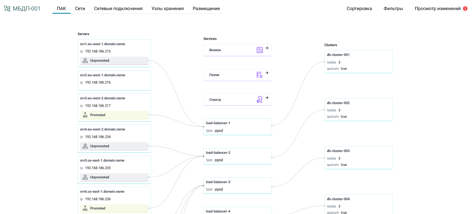Toggle Unpromoted status bar on srv4
The image size is (473, 214).
pyautogui.click(x=114, y=146)
